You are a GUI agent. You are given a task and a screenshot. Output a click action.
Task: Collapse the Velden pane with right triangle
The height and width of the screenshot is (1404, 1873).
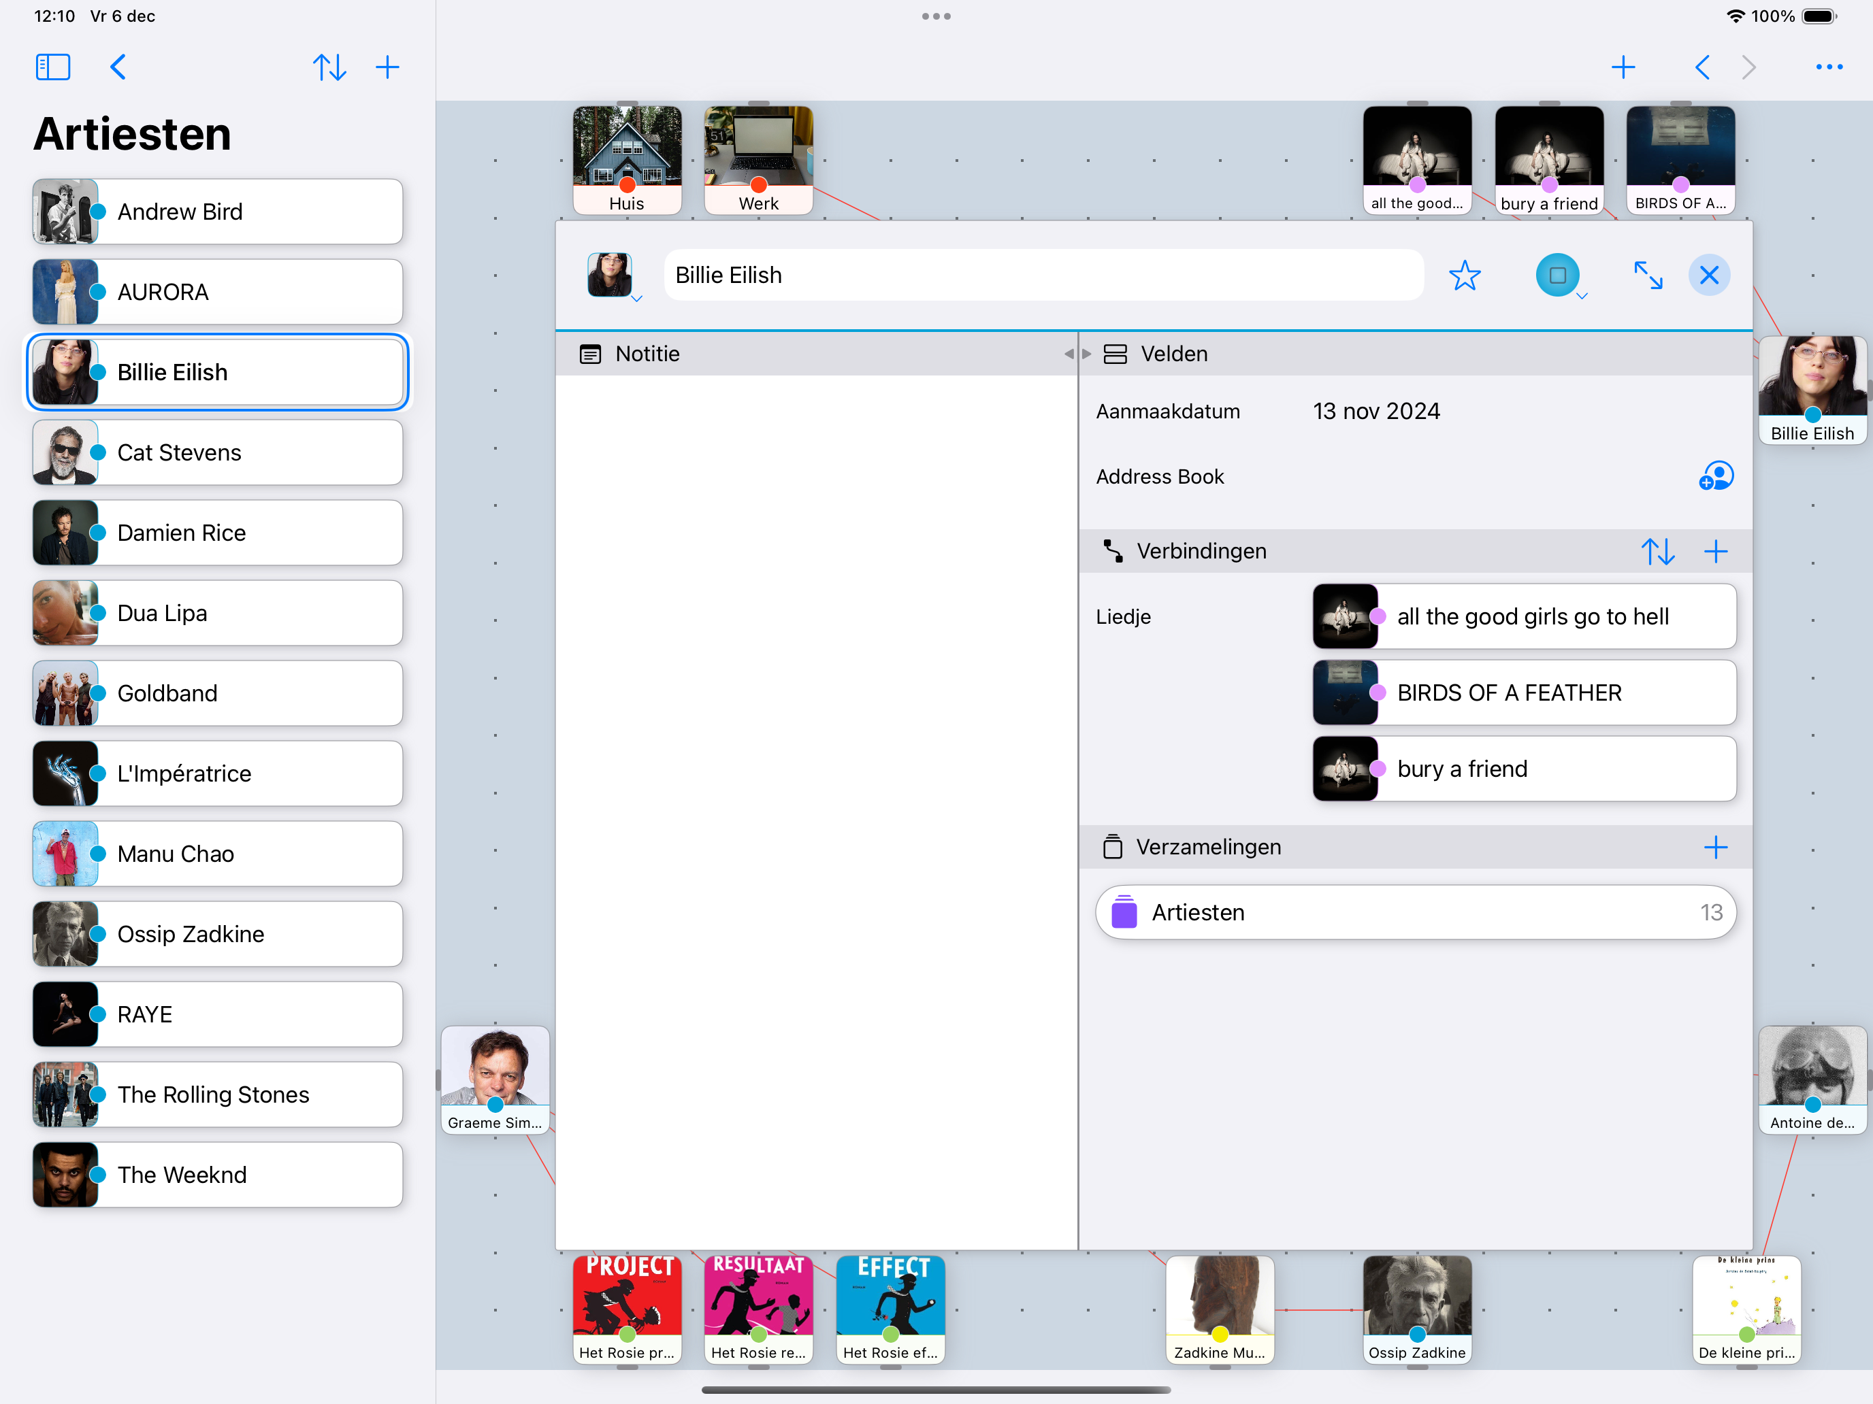pyautogui.click(x=1087, y=354)
